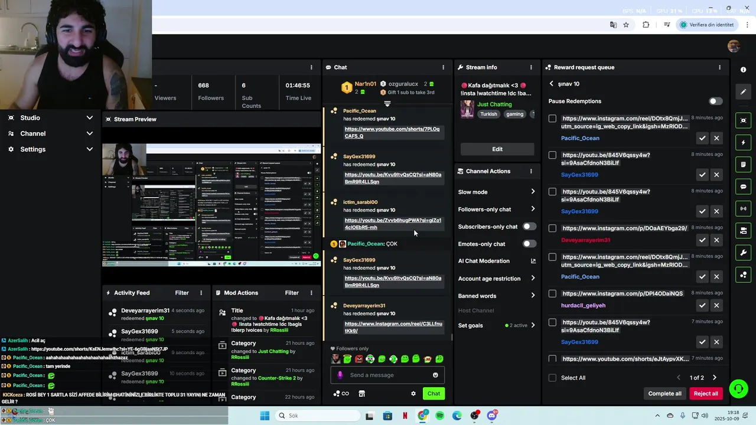Click the purple microphone icon in chat input
The image size is (756, 425).
click(x=340, y=375)
